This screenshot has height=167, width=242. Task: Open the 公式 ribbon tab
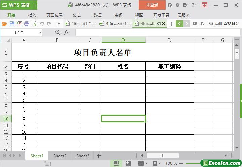pos(77,15)
